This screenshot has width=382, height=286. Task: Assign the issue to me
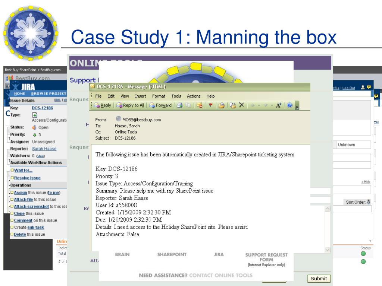(x=54, y=193)
